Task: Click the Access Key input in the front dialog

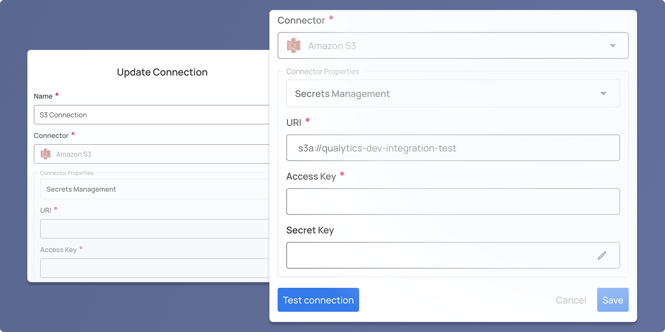Action: (453, 202)
